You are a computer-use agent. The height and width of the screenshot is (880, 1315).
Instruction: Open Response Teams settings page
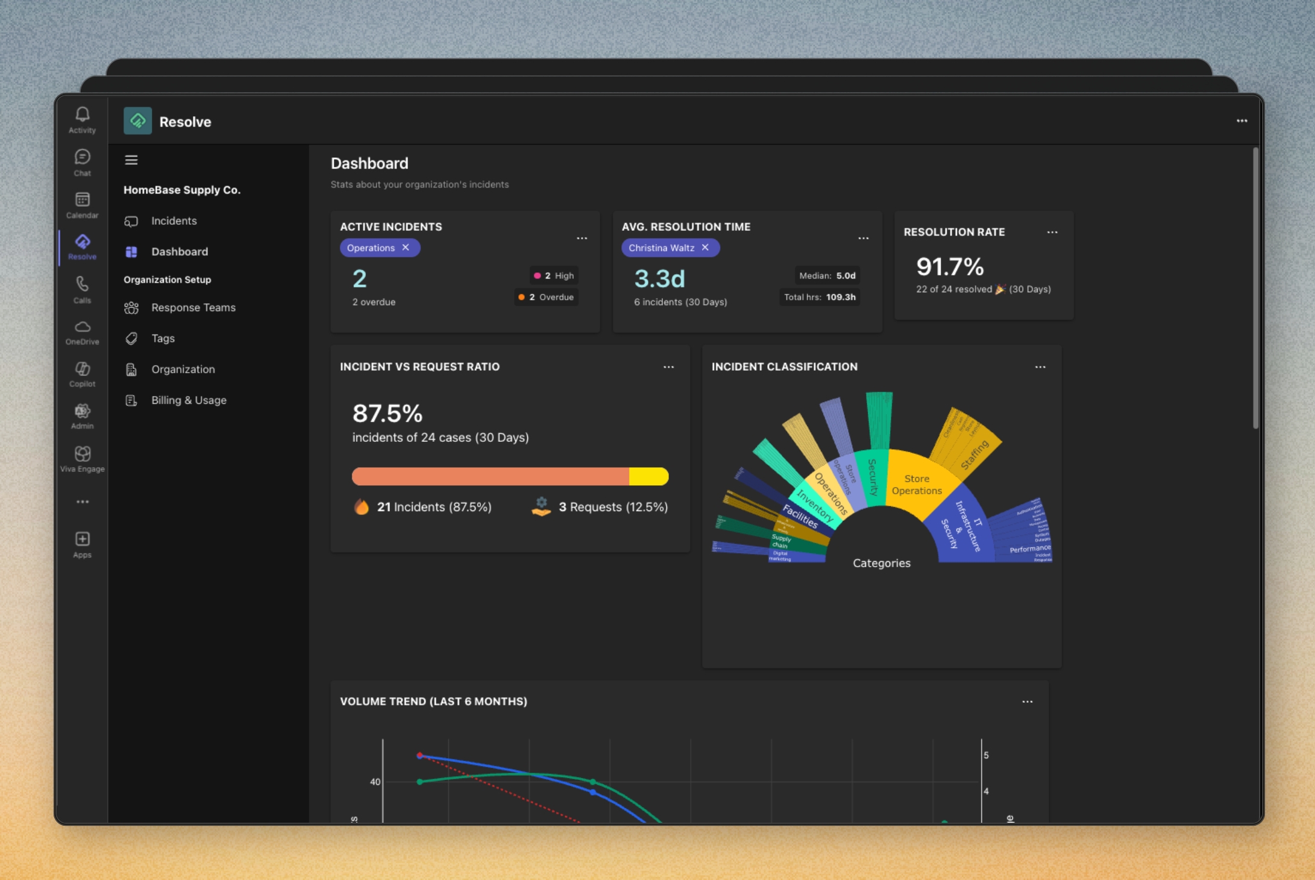pos(193,307)
